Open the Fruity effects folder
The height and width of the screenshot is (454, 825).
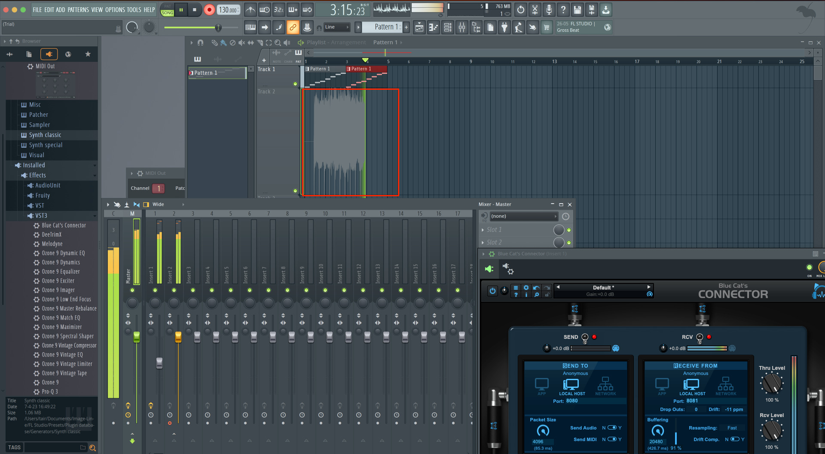(43, 195)
